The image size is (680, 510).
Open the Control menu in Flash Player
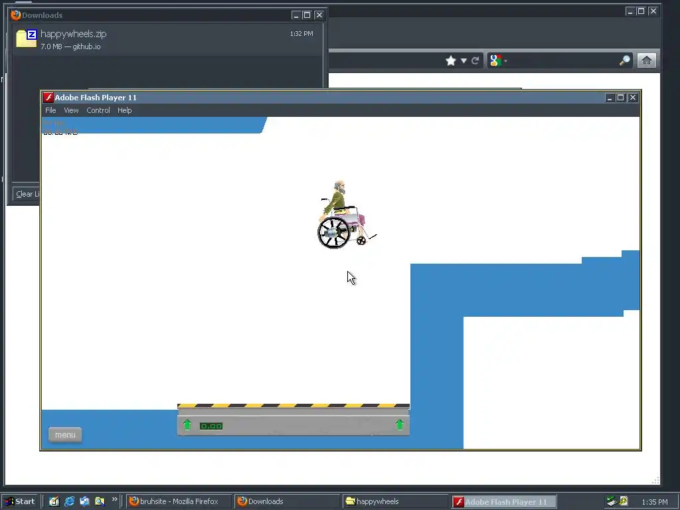98,110
